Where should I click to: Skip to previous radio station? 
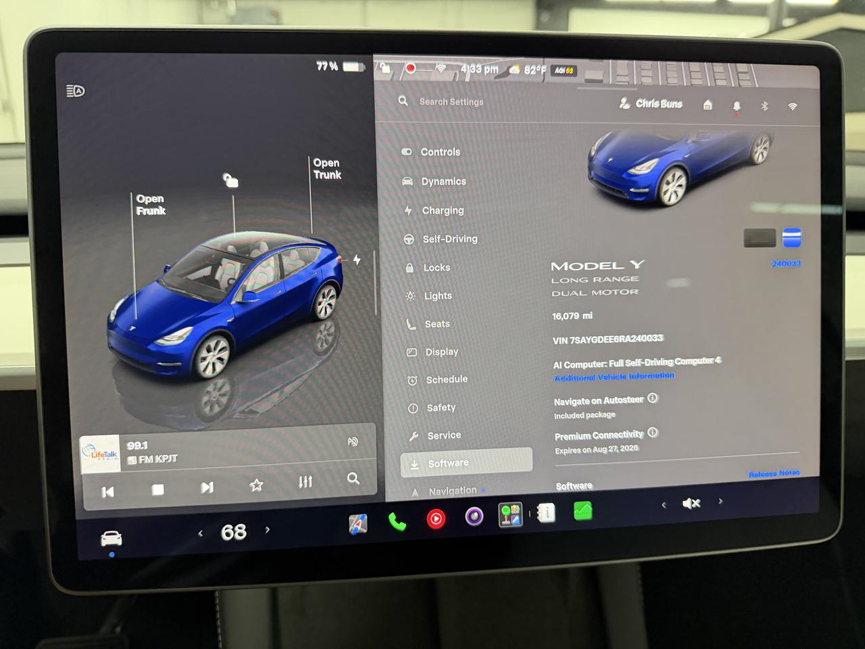107,491
